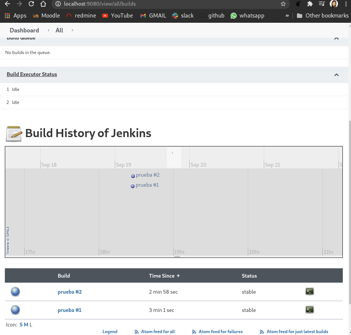The width and height of the screenshot is (351, 335).
Task: Select small icon size S
Action: 21,325
